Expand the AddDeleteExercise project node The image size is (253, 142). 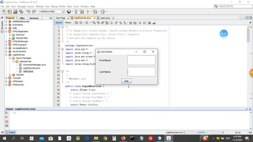(6, 21)
